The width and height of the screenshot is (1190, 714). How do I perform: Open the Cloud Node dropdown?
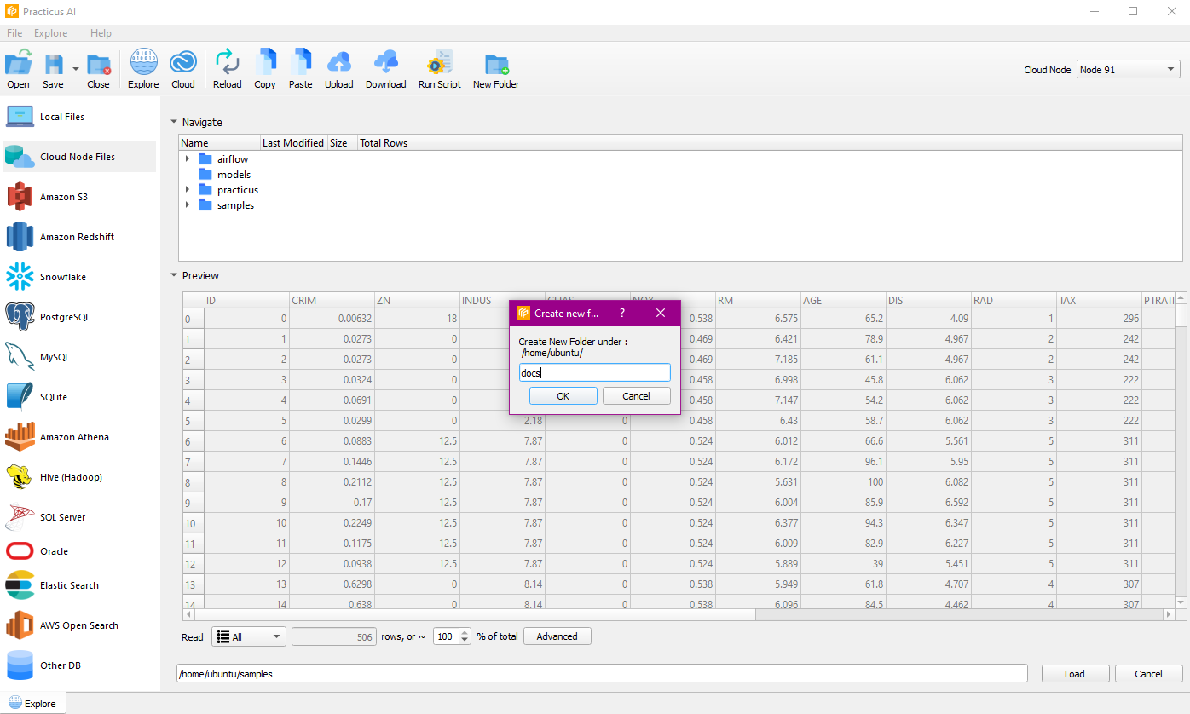click(x=1128, y=70)
